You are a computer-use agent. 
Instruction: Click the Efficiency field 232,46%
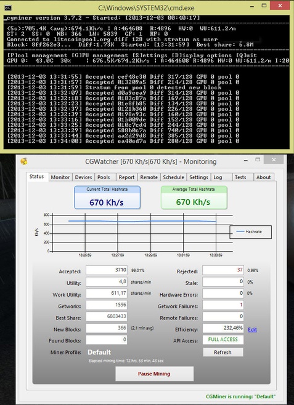(x=223, y=328)
